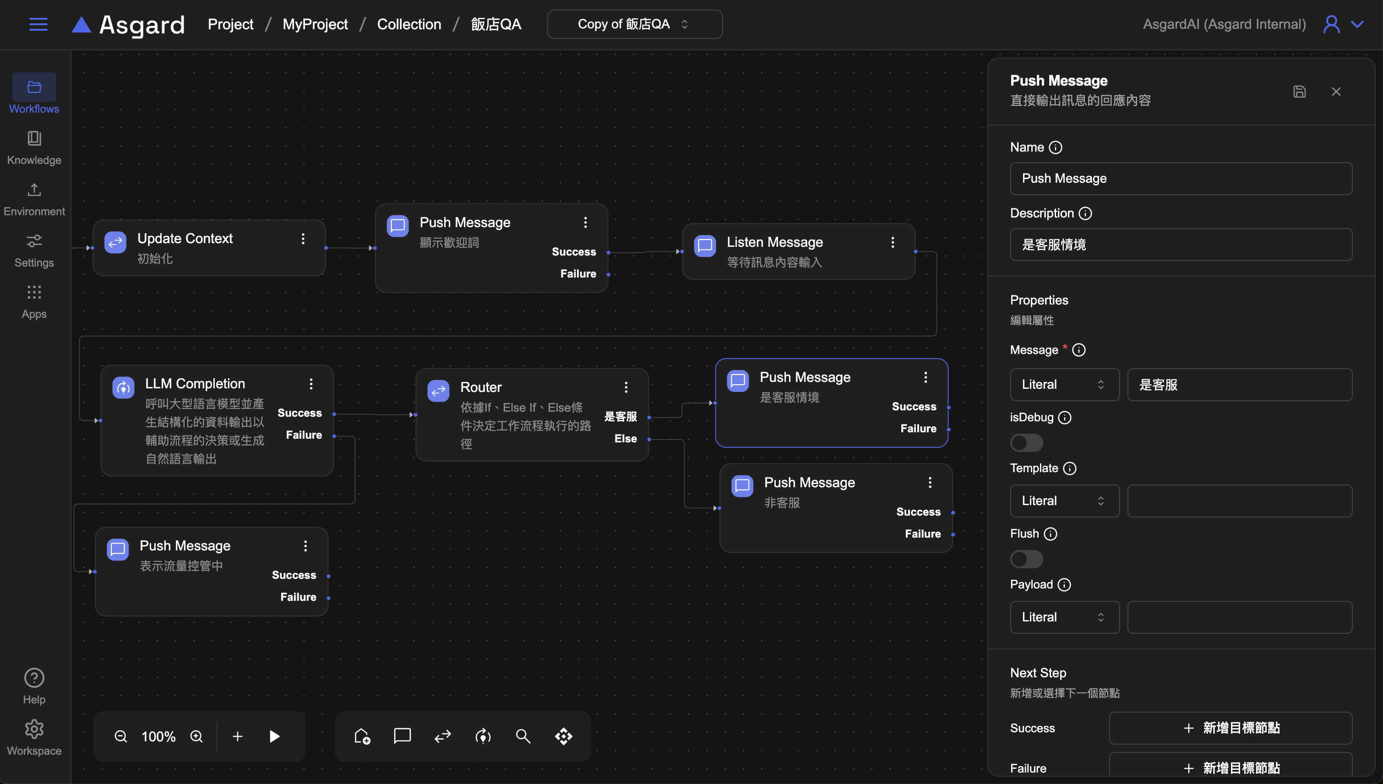Image resolution: width=1383 pixels, height=784 pixels.
Task: Open the hamburger menu at top left
Action: (38, 24)
